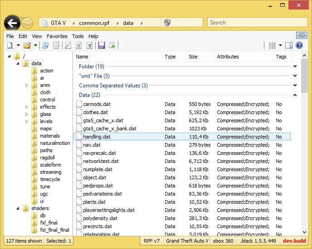The height and width of the screenshot is (249, 312).
Task: Expand the Comma Separated Values (3) group
Action: click(295, 86)
